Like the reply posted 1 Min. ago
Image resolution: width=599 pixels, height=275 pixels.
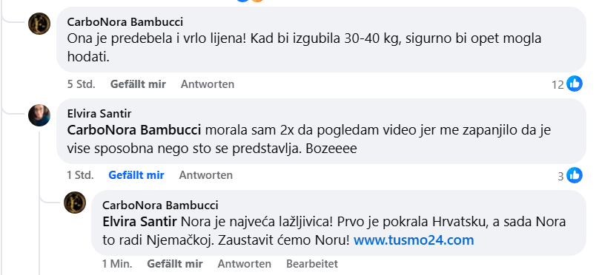pos(175,264)
